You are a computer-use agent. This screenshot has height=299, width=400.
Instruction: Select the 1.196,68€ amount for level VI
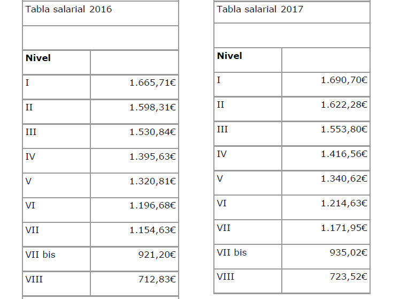(x=152, y=206)
